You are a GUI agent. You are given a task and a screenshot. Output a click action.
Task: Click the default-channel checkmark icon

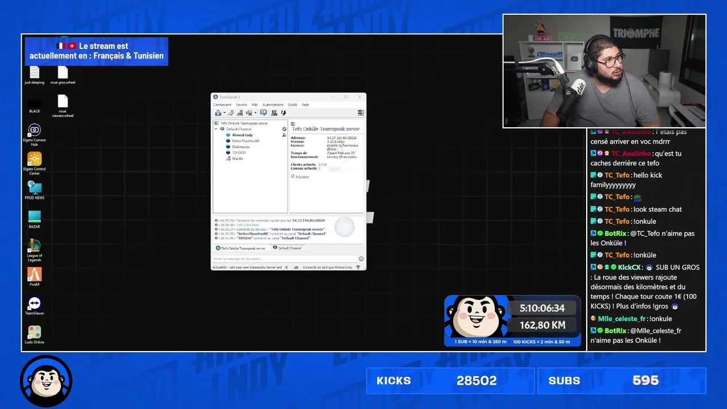[284, 129]
